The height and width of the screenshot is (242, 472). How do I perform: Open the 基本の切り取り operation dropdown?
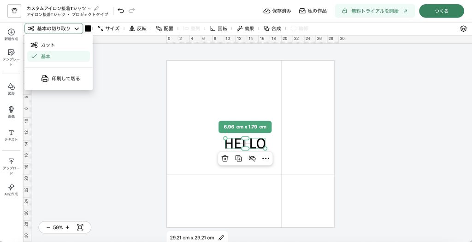tap(54, 29)
